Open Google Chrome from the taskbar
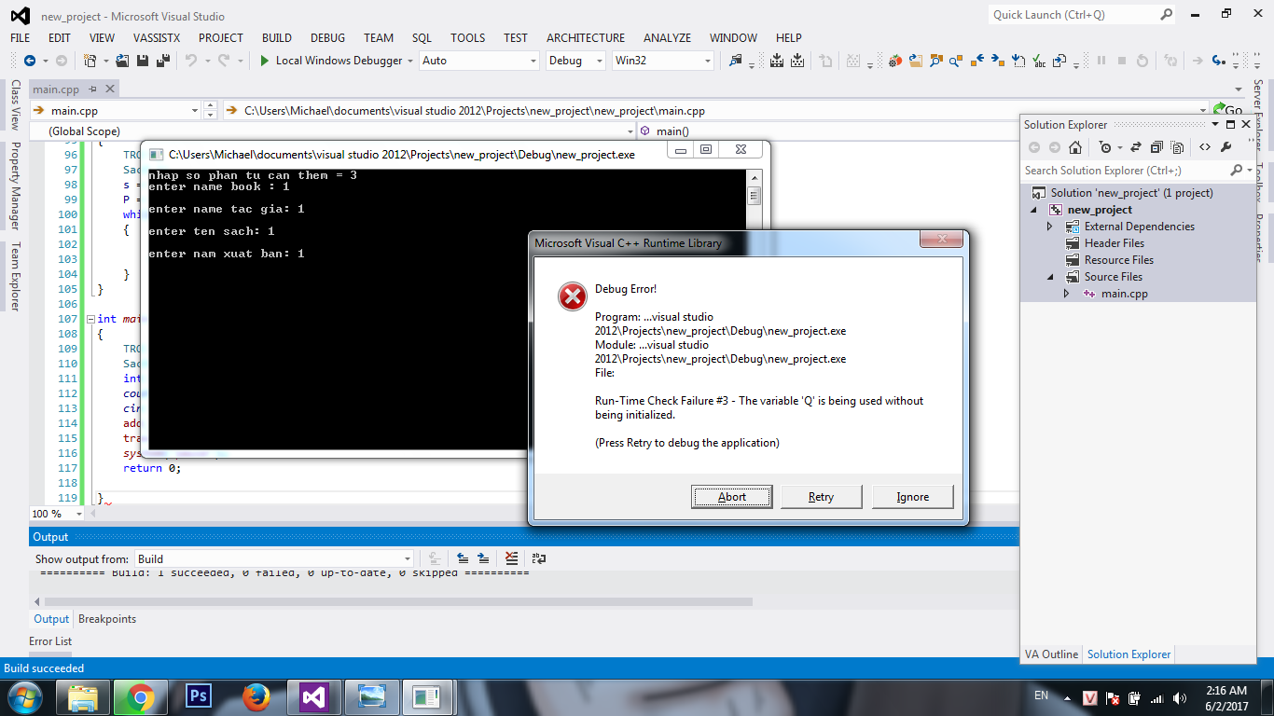Image resolution: width=1274 pixels, height=716 pixels. [x=141, y=696]
